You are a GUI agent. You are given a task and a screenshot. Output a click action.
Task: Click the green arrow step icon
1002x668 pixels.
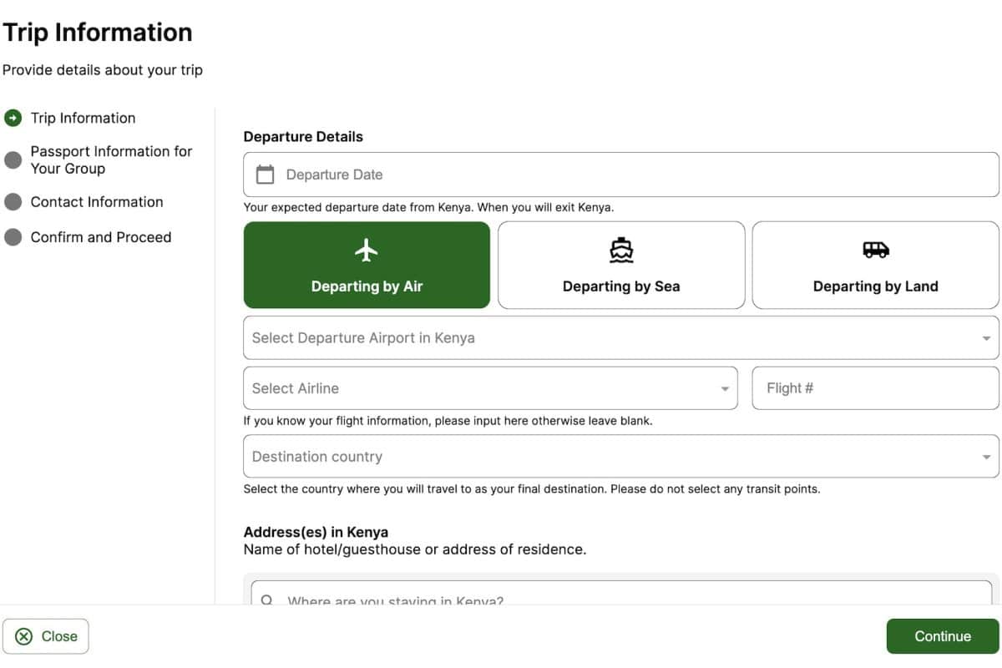13,118
